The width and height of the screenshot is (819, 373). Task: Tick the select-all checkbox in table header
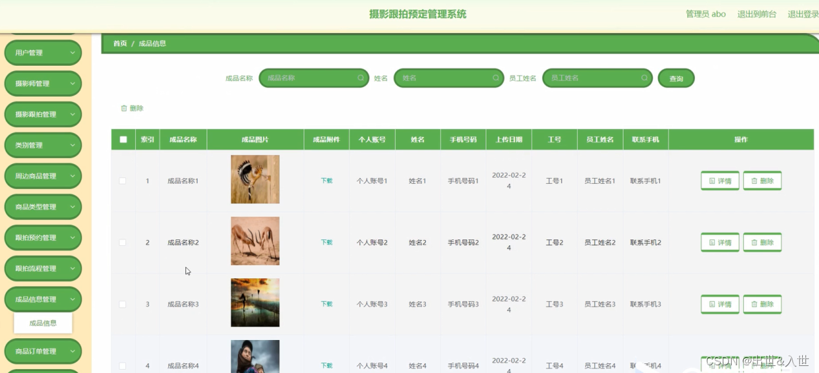[x=123, y=139]
